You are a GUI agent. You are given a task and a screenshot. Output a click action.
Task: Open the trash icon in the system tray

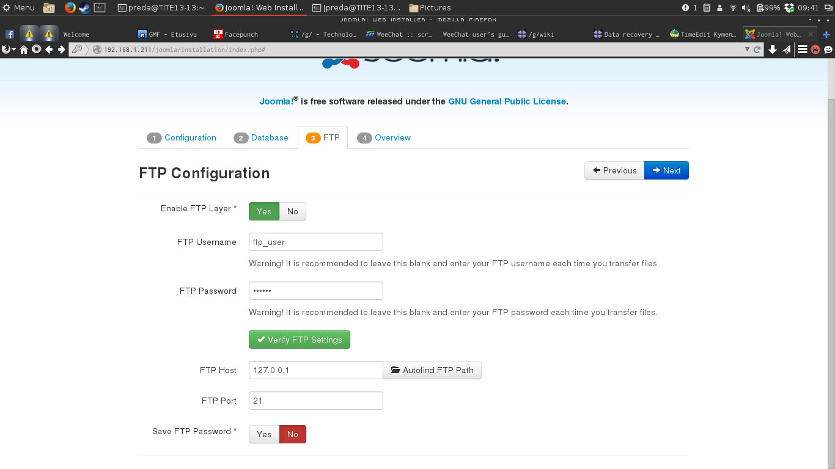[707, 8]
